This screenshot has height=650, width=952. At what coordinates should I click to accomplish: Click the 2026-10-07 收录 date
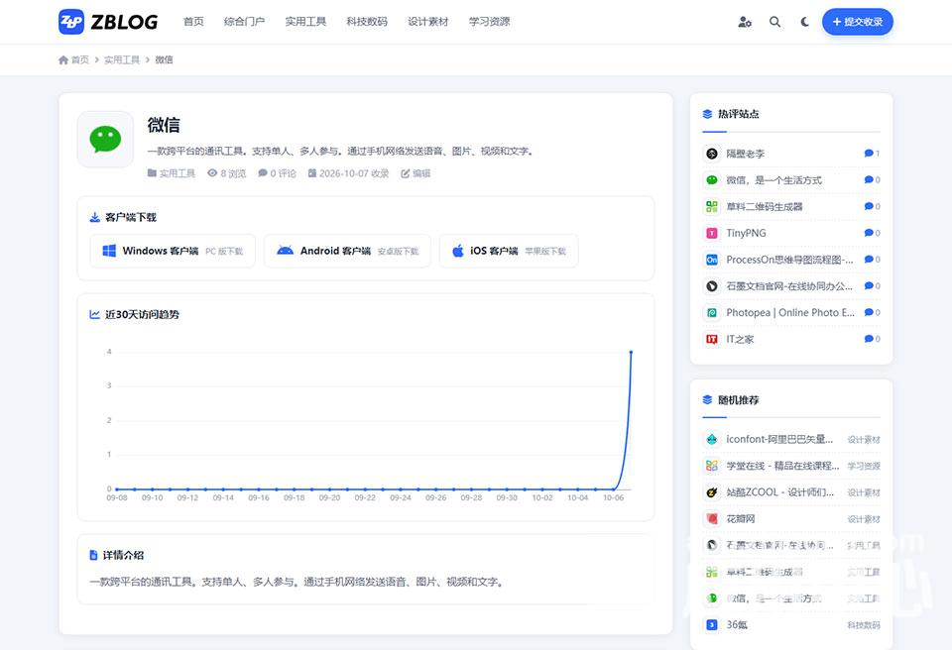(x=348, y=173)
